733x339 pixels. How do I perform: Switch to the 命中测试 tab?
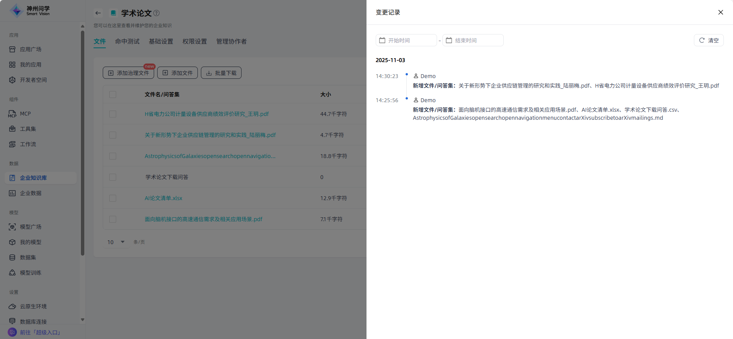(127, 41)
